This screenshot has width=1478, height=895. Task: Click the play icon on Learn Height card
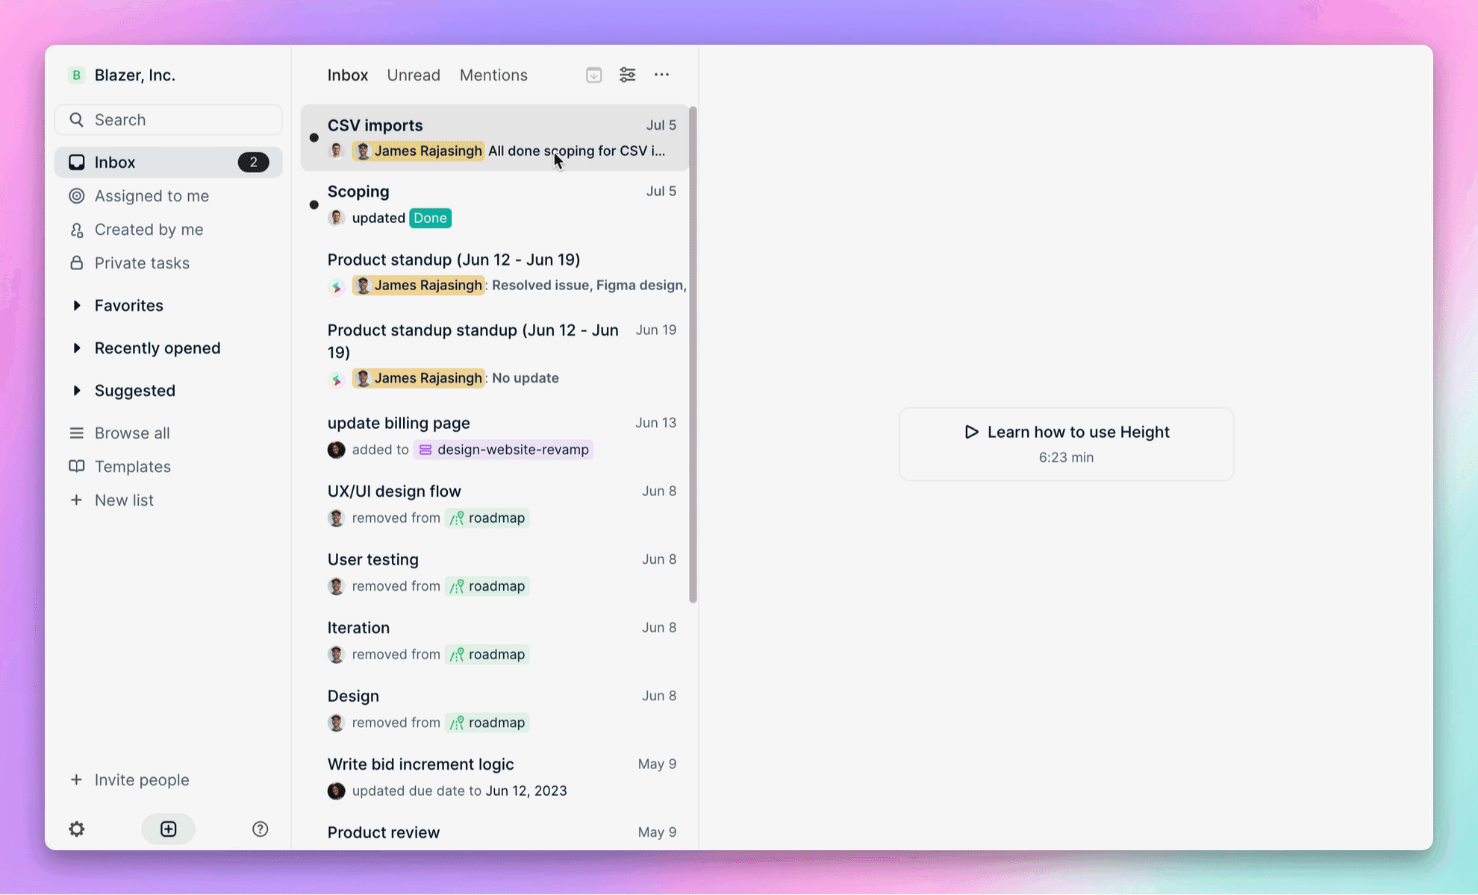coord(970,432)
